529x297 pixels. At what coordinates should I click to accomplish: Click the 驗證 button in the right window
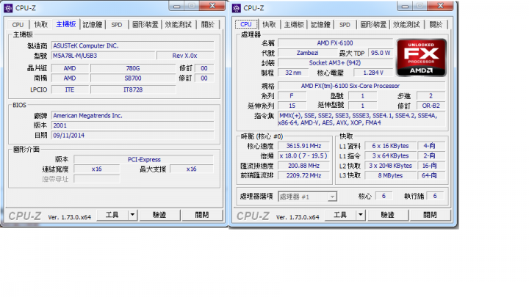tap(387, 215)
